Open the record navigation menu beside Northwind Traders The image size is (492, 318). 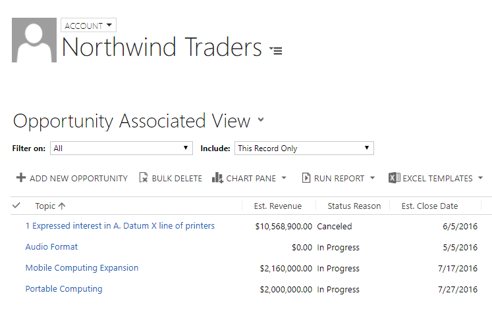tap(276, 50)
